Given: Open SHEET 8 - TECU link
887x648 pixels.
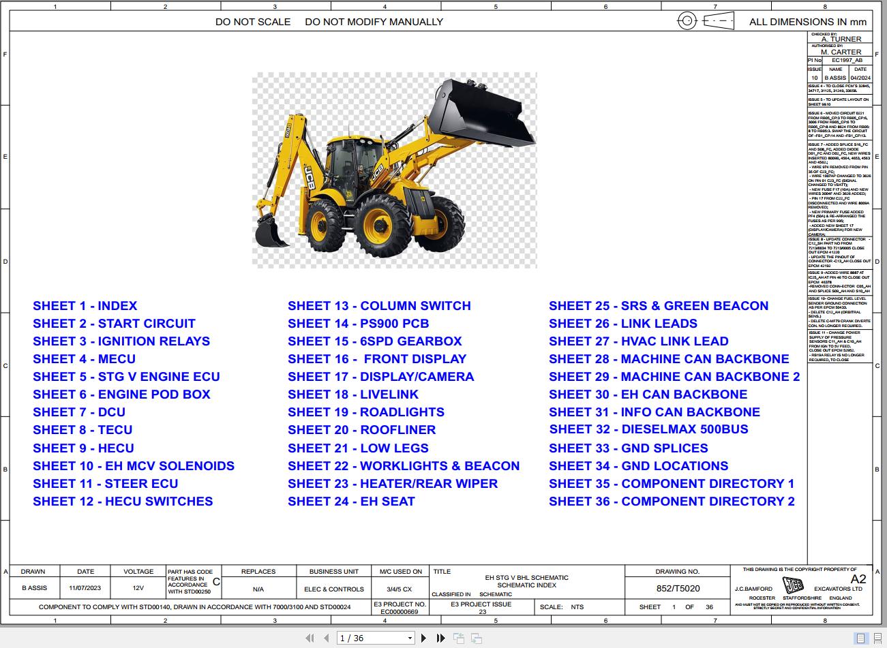Looking at the screenshot, I should (82, 430).
